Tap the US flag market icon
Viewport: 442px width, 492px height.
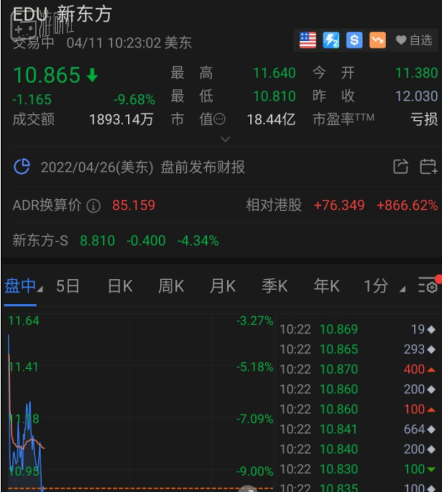tap(308, 40)
